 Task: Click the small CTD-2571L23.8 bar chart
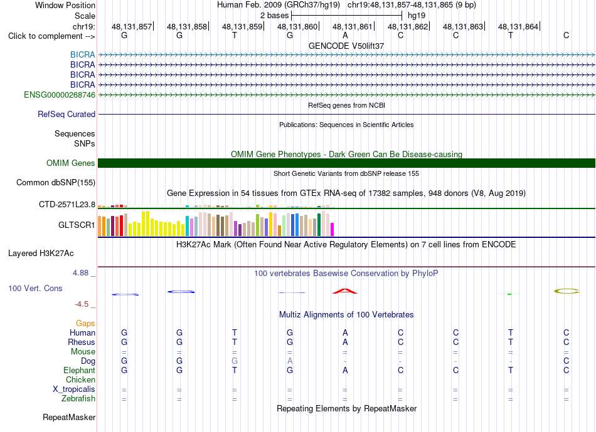(216, 206)
